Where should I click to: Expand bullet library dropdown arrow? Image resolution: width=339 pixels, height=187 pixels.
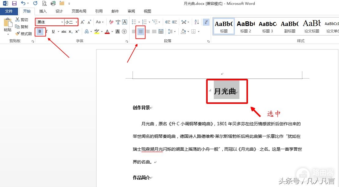point(139,22)
